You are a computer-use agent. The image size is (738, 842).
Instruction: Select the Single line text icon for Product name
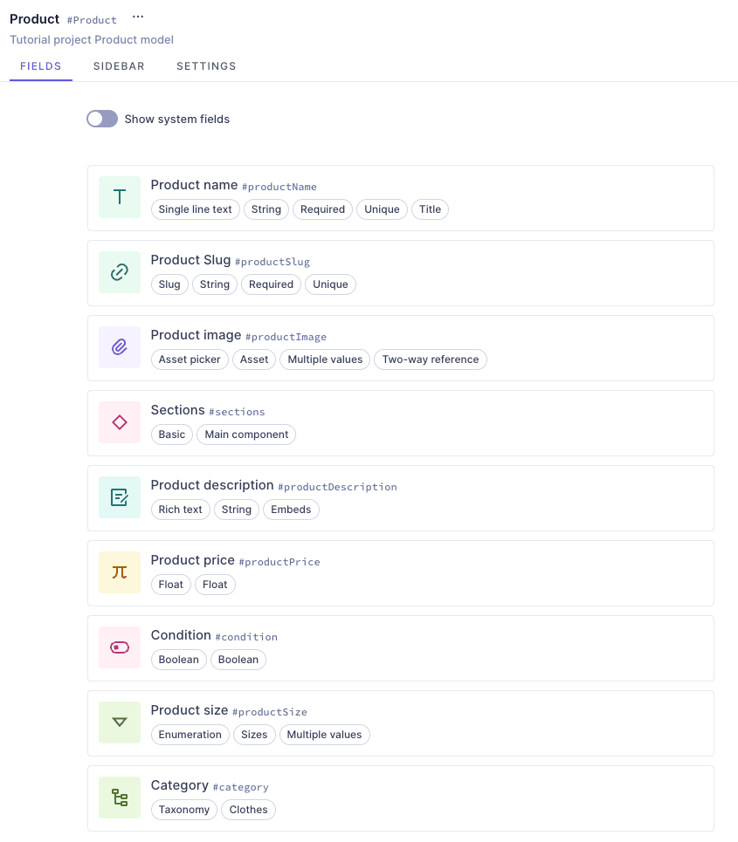pos(120,197)
